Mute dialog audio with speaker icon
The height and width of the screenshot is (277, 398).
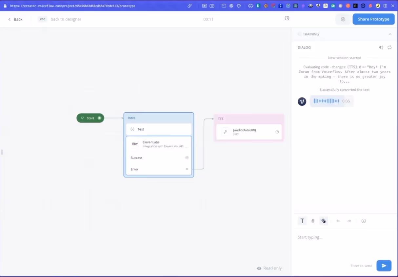point(381,47)
